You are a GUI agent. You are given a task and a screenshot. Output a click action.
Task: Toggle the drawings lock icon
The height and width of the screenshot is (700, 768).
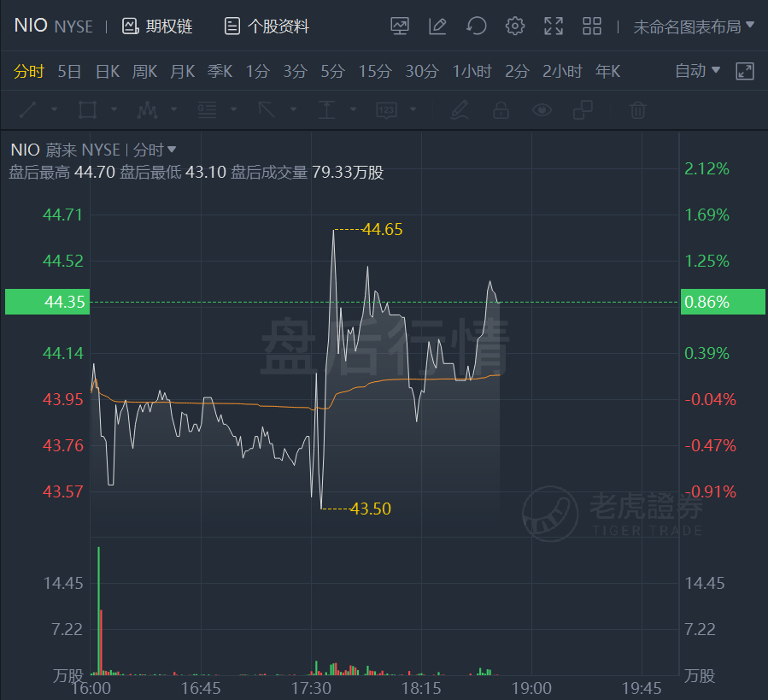(x=501, y=109)
